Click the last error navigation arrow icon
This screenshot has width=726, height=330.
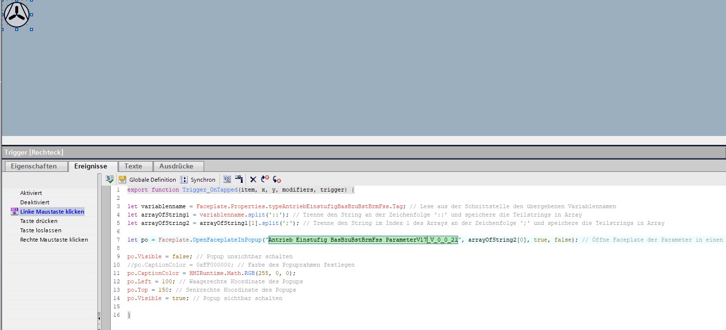point(277,180)
